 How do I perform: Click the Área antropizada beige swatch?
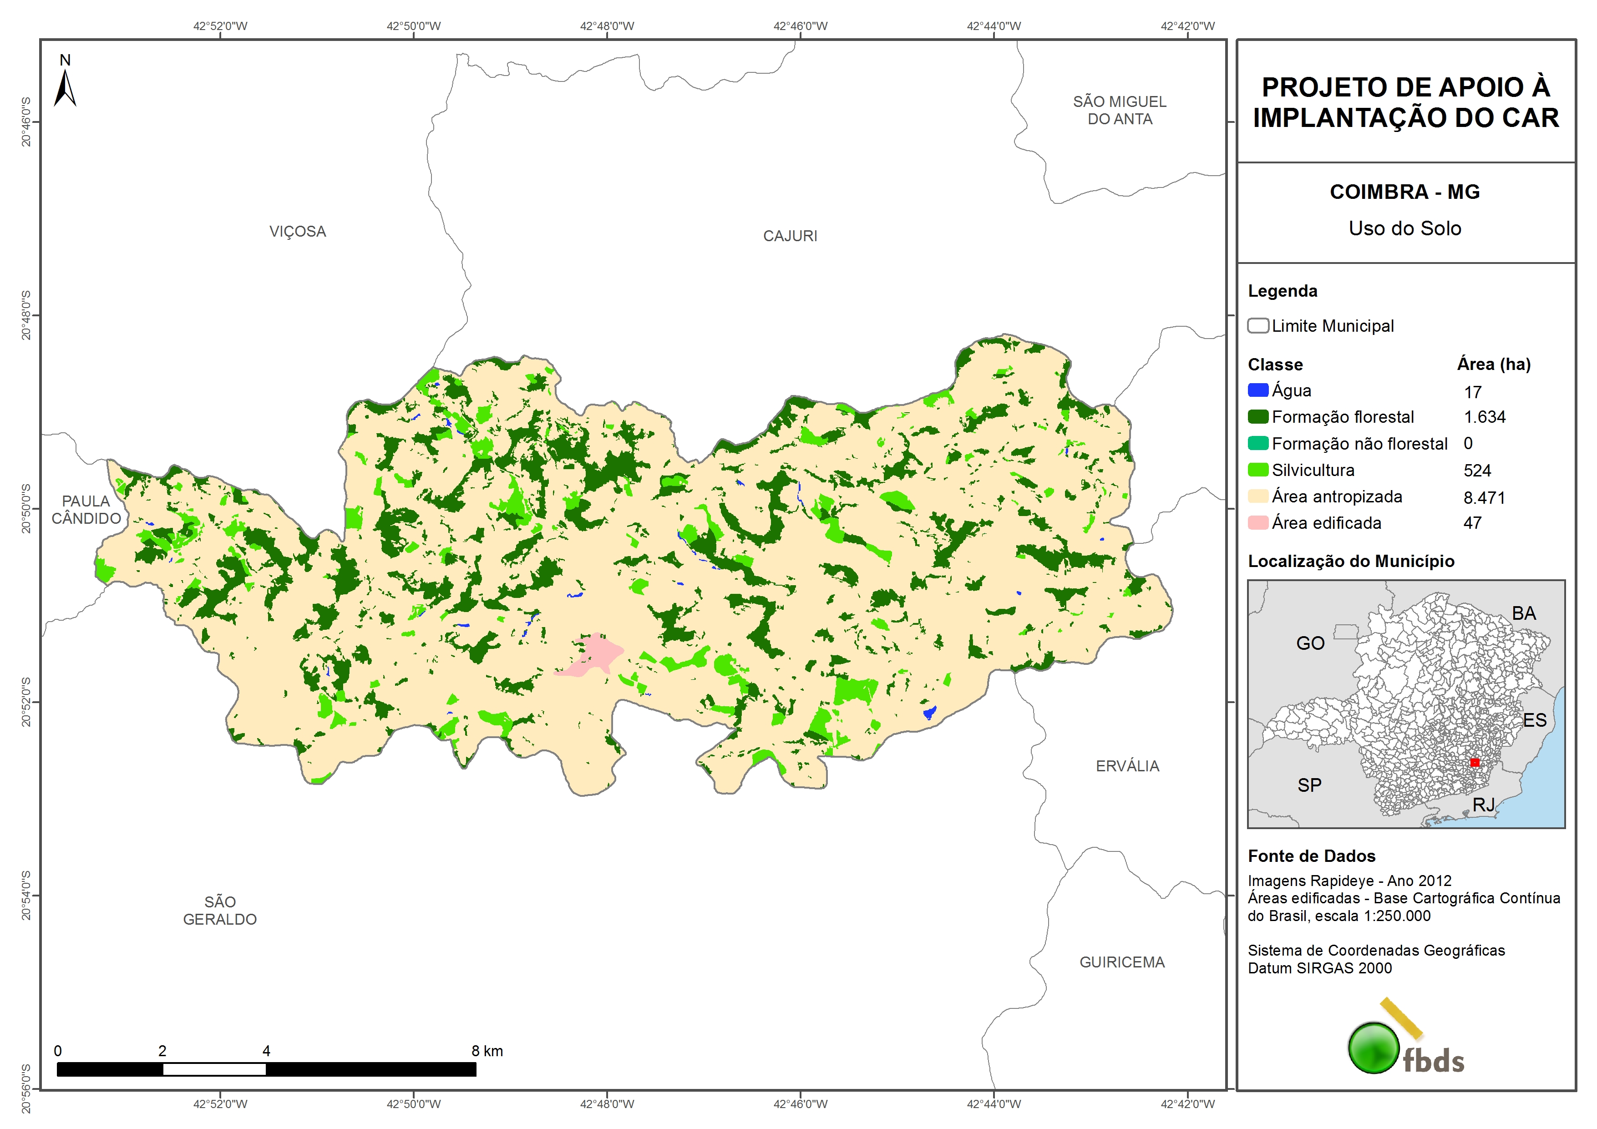pos(1257,496)
